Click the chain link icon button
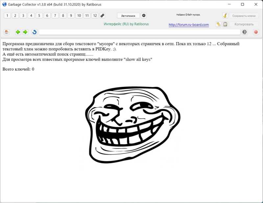263x203 pixels. tap(102, 15)
